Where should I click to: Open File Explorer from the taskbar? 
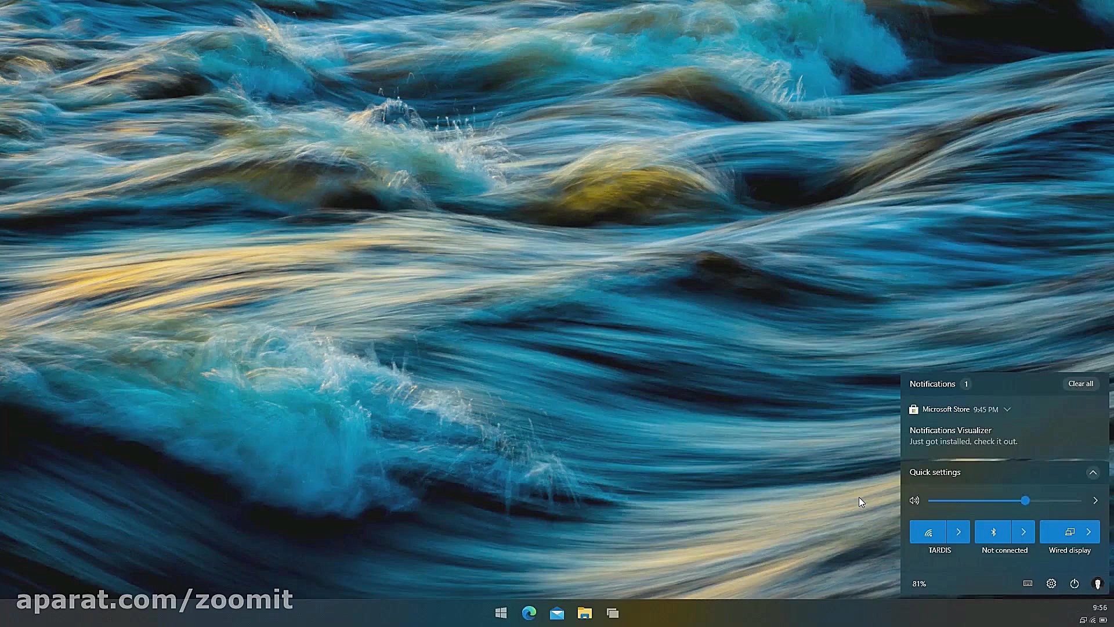pyautogui.click(x=584, y=613)
